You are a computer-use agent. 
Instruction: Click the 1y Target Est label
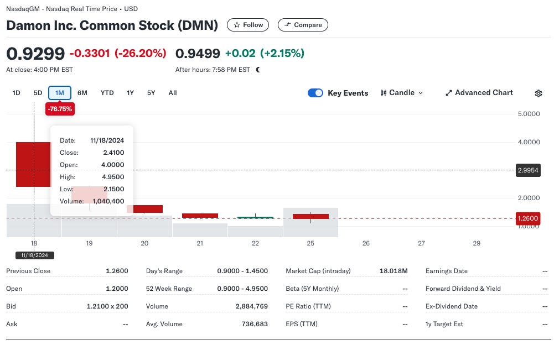444,324
